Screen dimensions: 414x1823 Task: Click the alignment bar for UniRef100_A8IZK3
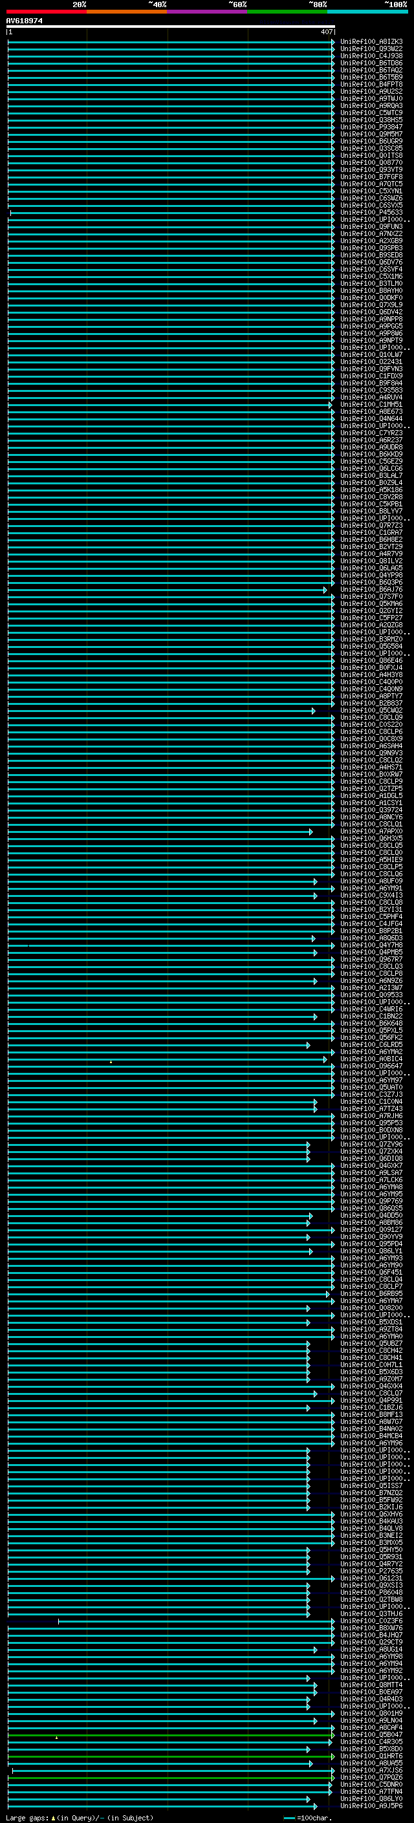171,42
